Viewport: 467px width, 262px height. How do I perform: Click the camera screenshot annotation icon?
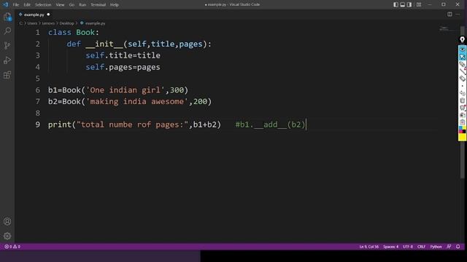462,115
